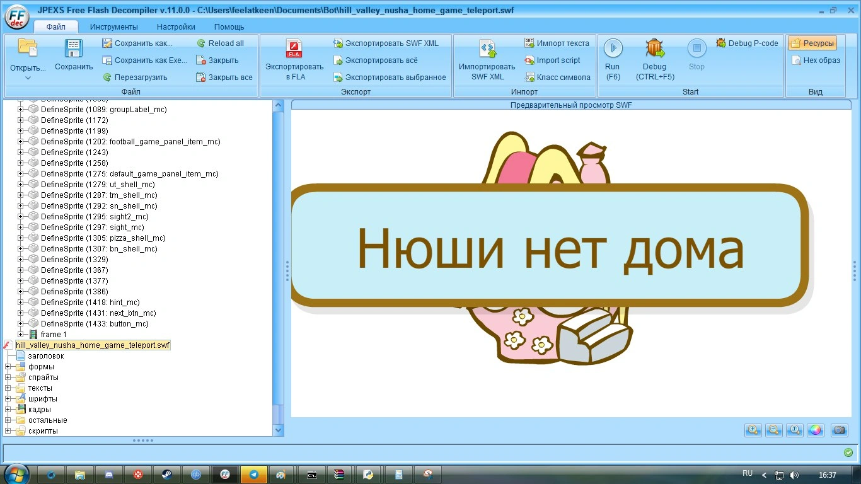Viewport: 861px width, 484px height.
Task: Open a file with the Открыть folder icon
Action: click(x=28, y=47)
